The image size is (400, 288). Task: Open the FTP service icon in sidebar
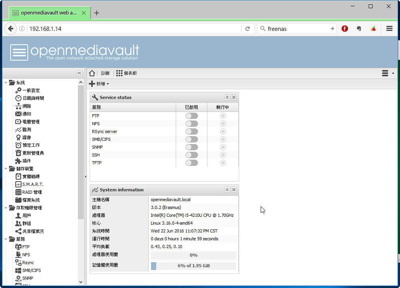point(18,247)
